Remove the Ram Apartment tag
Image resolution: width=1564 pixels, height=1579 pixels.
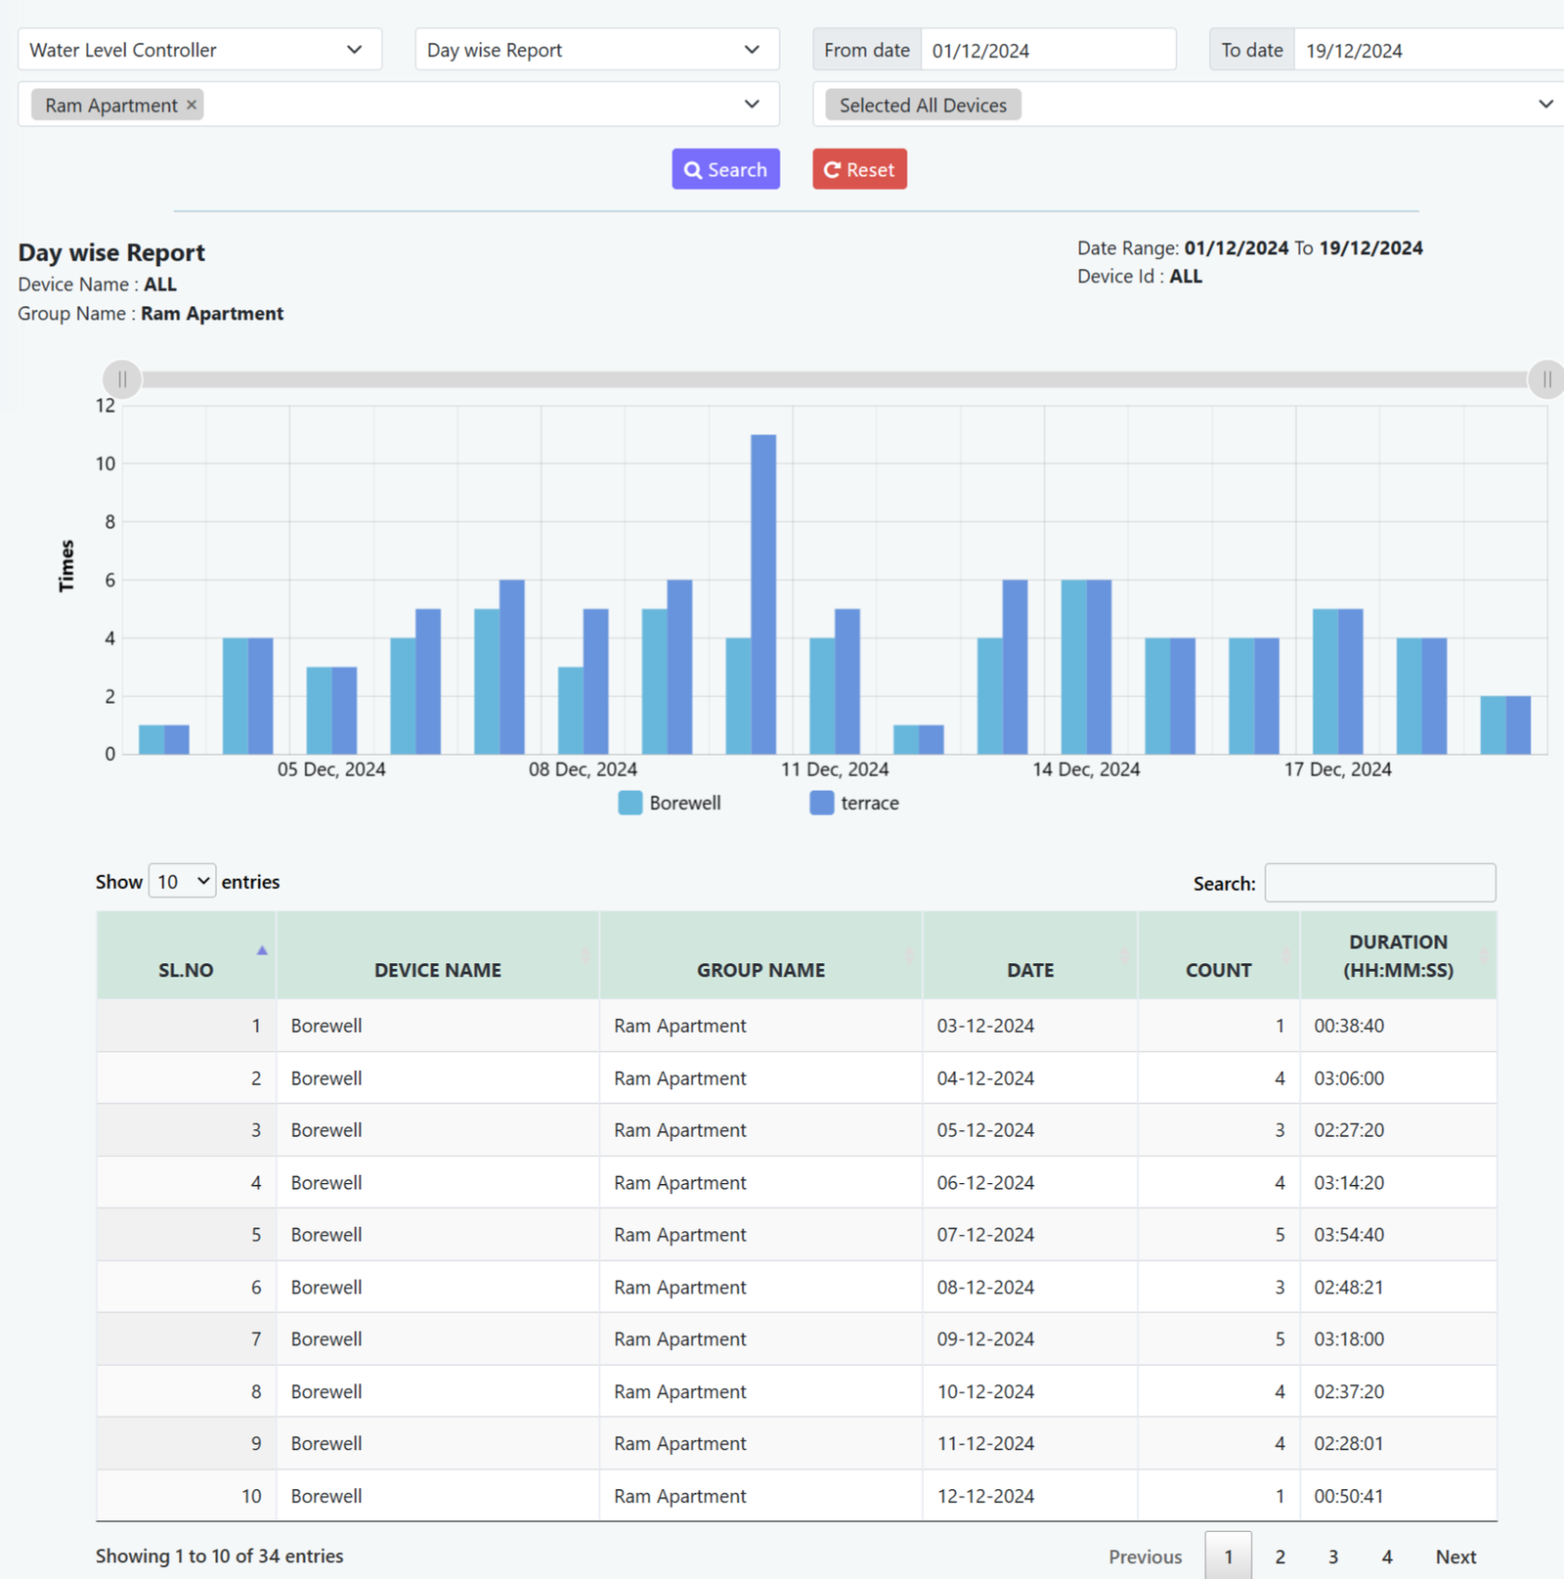(x=192, y=105)
